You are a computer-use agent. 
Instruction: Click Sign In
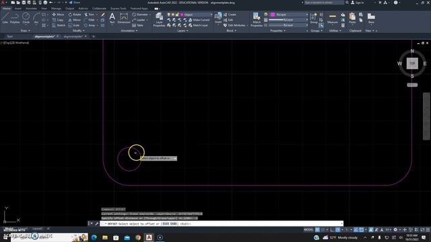coord(358,3)
